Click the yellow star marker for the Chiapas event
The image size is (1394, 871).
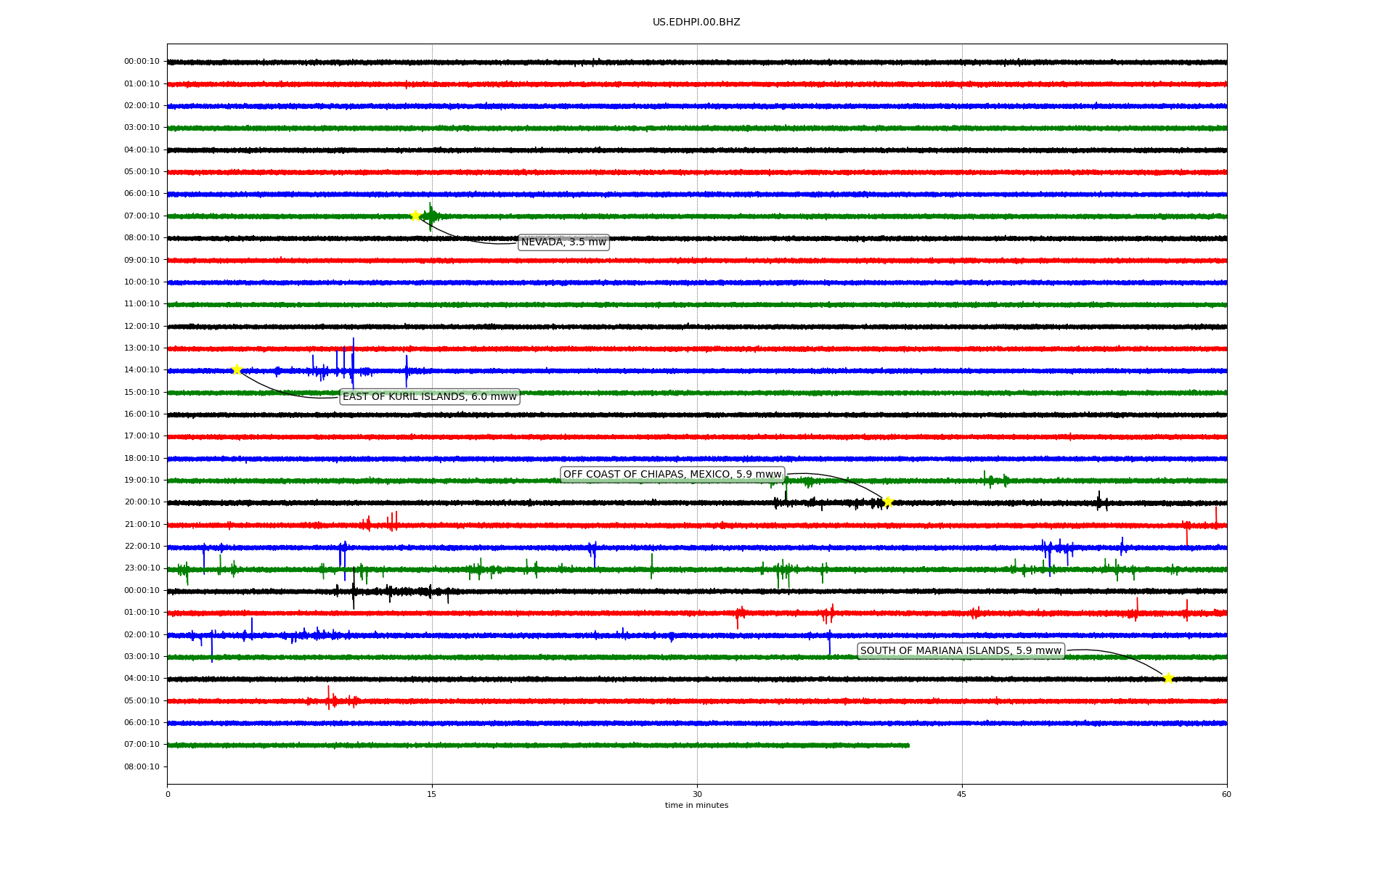click(x=887, y=502)
